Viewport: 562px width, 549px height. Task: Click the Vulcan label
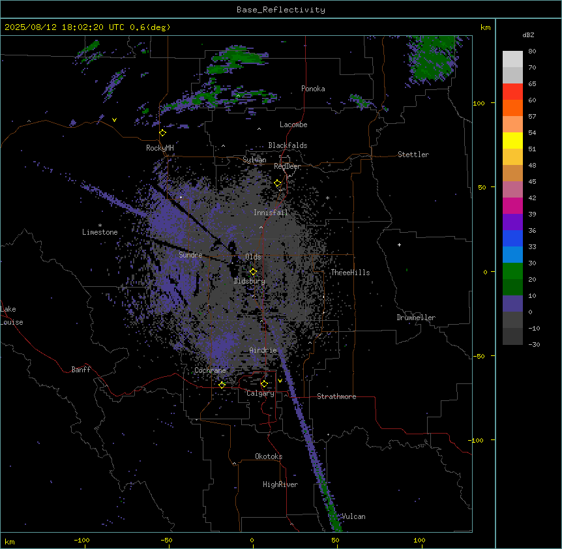pos(353,516)
